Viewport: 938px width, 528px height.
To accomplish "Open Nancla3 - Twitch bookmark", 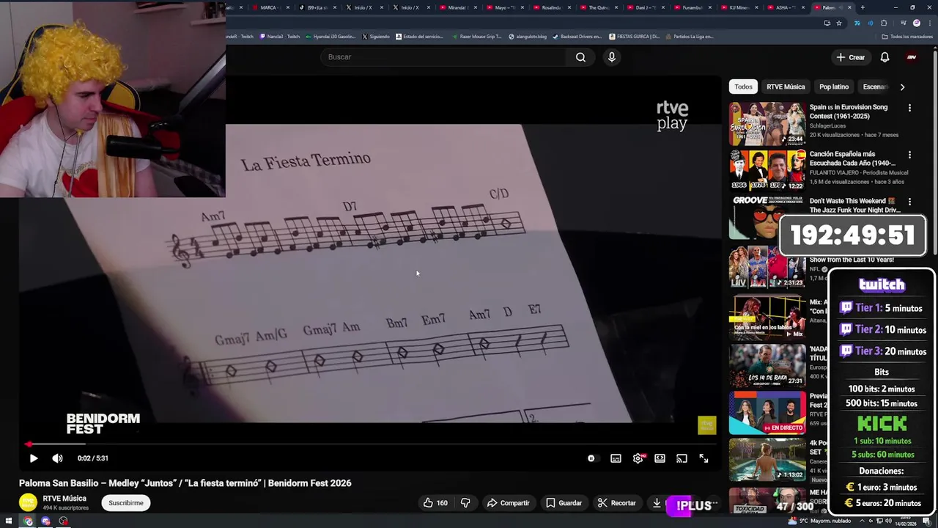I will click(x=280, y=37).
